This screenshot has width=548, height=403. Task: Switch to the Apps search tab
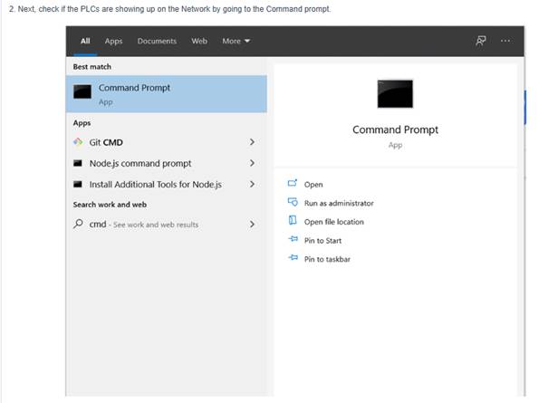[x=113, y=41]
